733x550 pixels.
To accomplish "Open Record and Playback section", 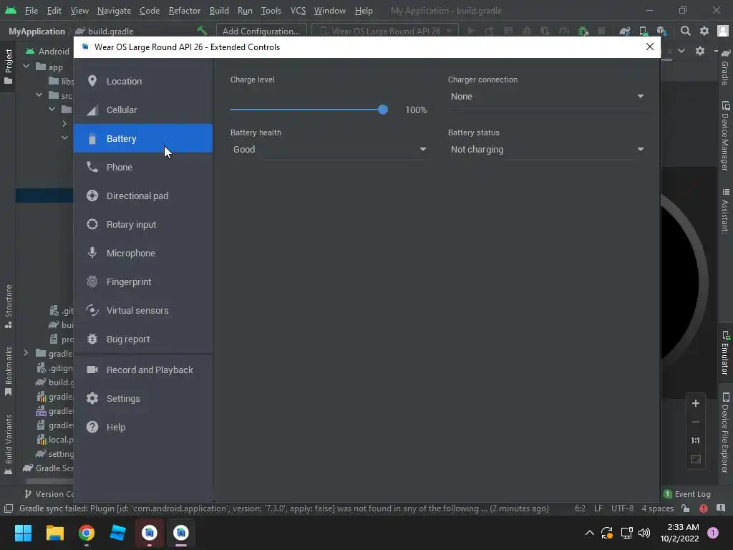I will coord(143,370).
